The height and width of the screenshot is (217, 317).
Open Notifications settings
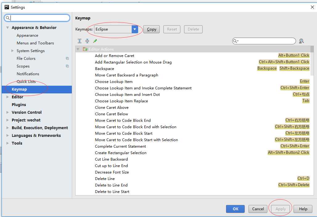[x=28, y=74]
